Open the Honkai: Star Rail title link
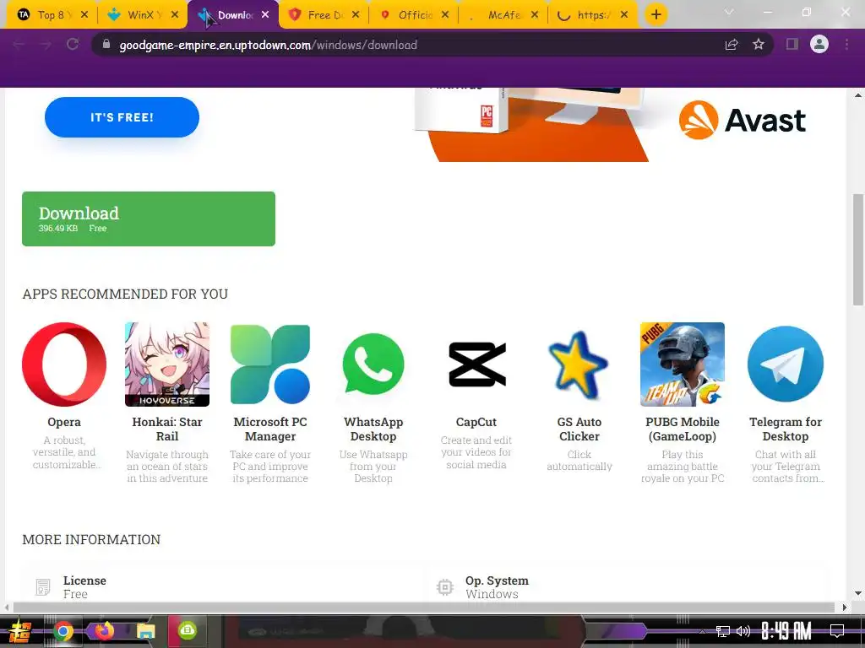This screenshot has height=648, width=865. [167, 429]
